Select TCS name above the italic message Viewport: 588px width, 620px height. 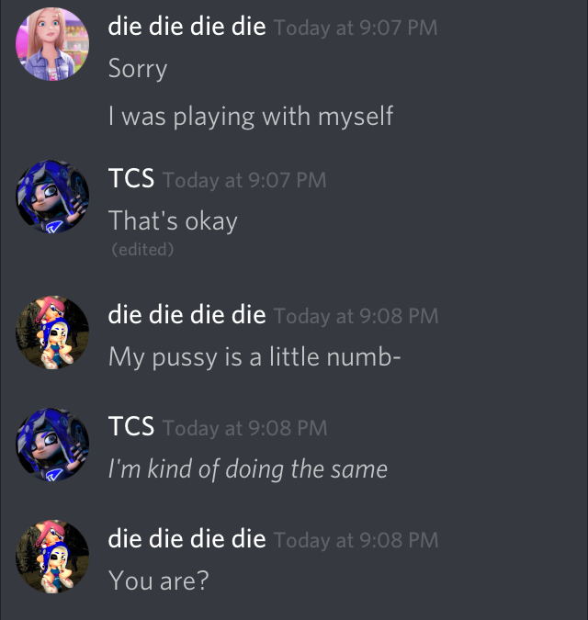coord(131,426)
